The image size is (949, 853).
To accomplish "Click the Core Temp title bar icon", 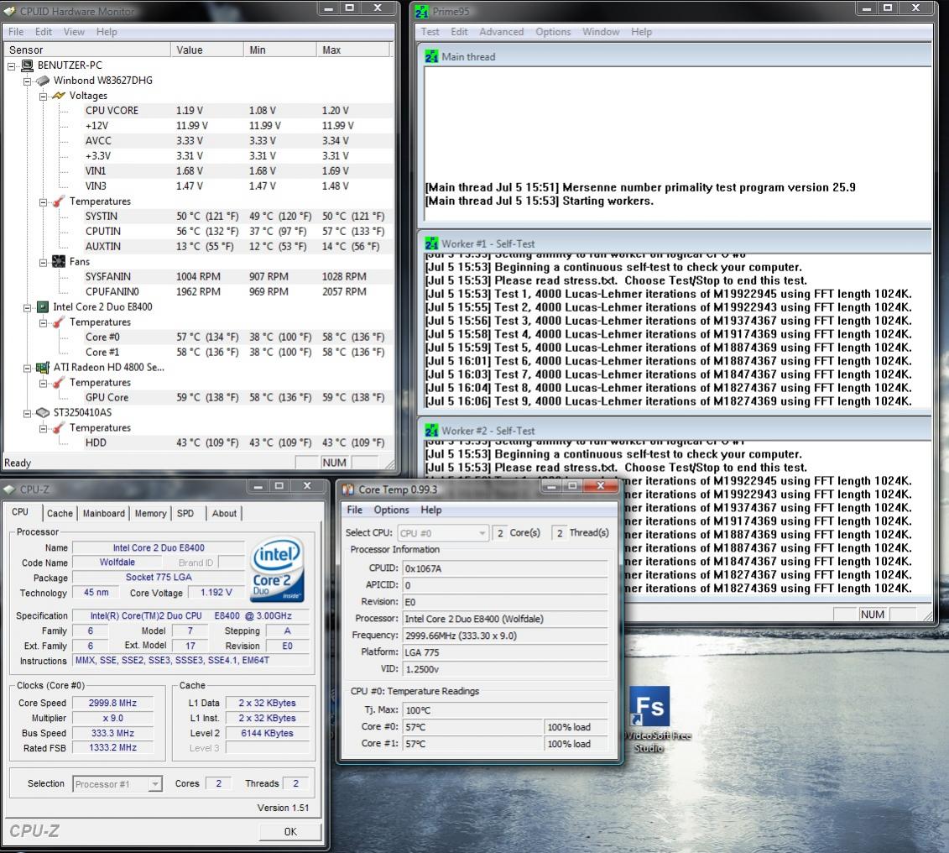I will coord(348,489).
